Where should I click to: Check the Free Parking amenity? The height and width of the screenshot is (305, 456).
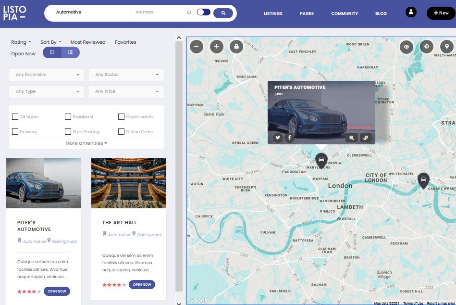tap(68, 131)
